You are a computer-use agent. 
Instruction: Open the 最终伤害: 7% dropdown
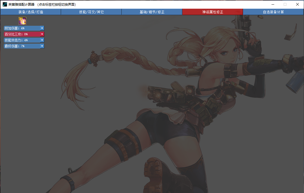tap(24, 46)
